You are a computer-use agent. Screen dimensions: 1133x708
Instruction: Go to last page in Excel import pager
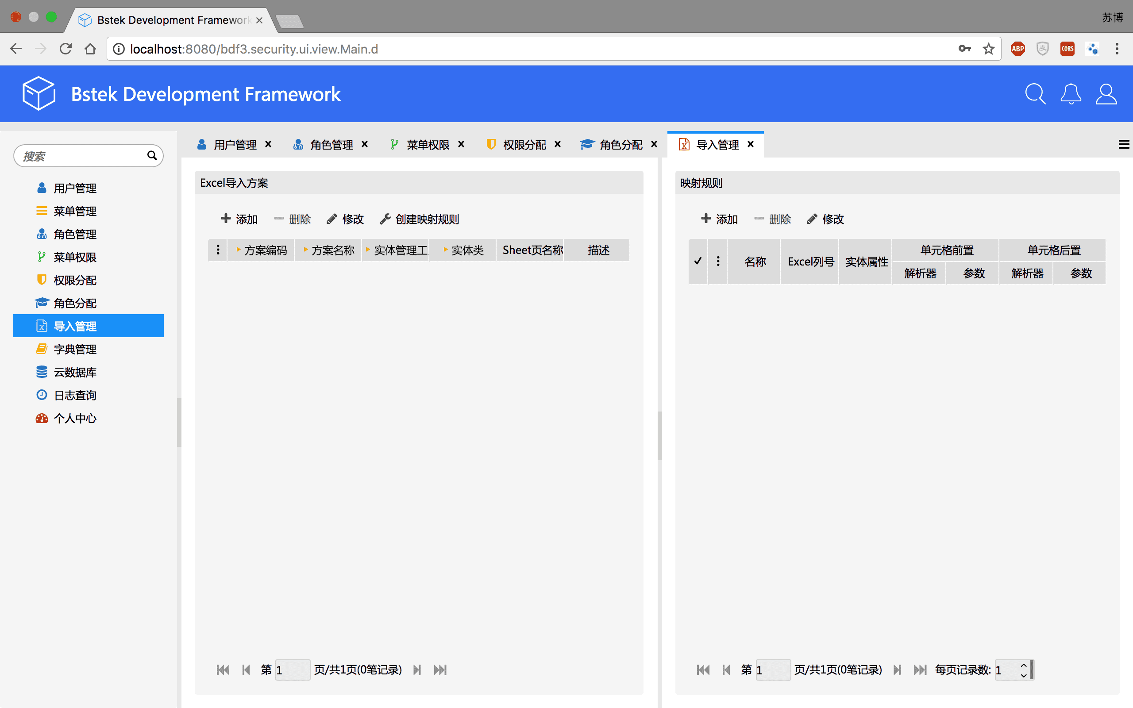[440, 670]
